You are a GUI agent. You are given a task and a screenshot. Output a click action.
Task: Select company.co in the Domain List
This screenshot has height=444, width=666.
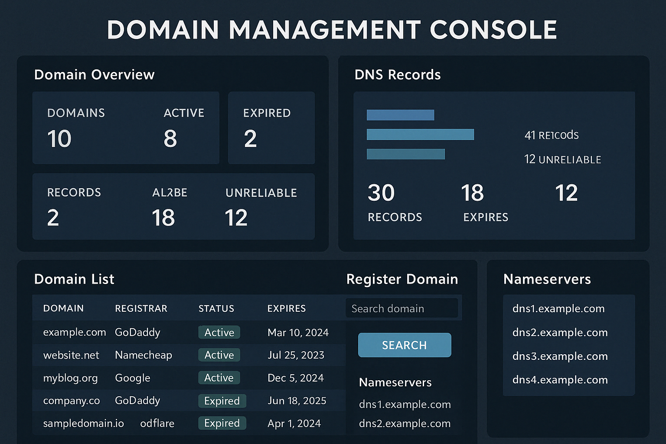(x=72, y=401)
